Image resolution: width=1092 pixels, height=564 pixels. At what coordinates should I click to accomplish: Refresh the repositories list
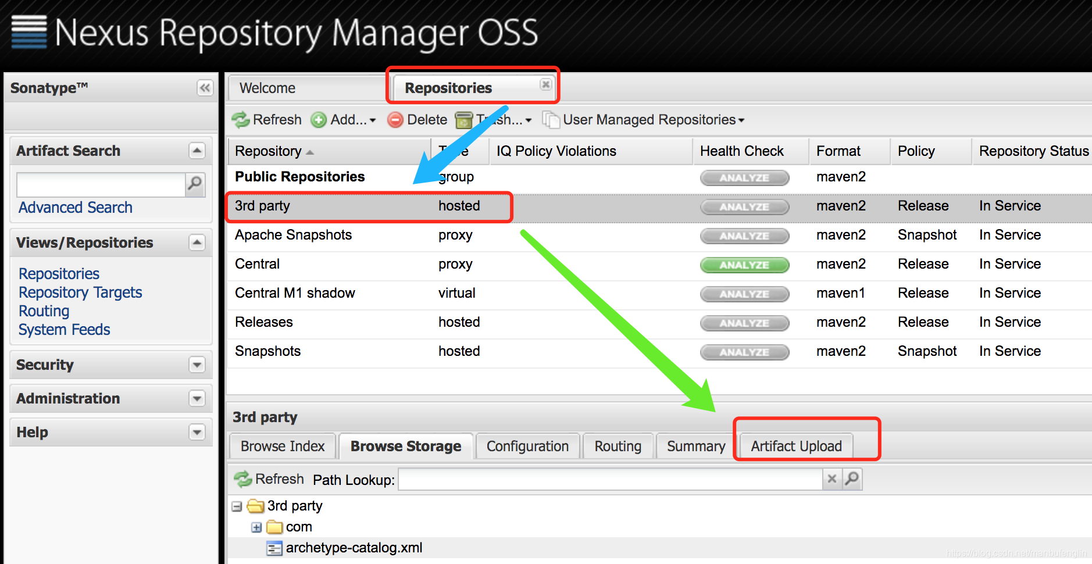[267, 120]
